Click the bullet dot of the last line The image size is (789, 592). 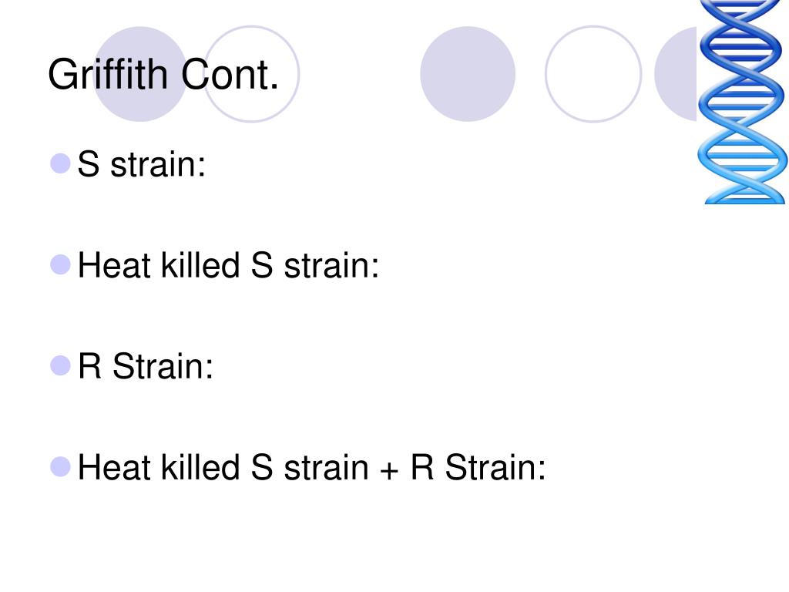point(60,467)
